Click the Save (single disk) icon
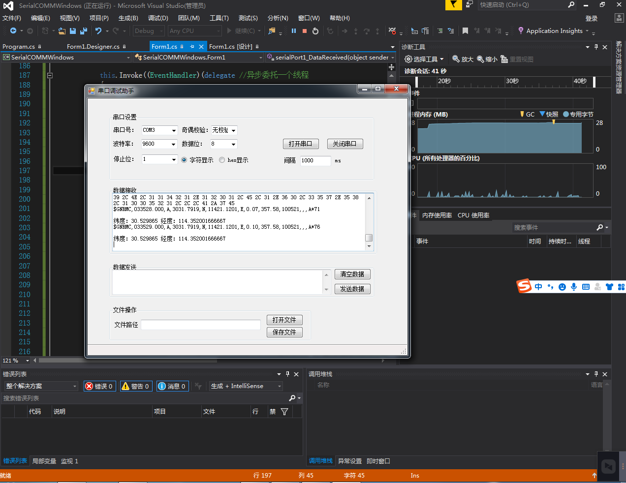 [x=73, y=31]
